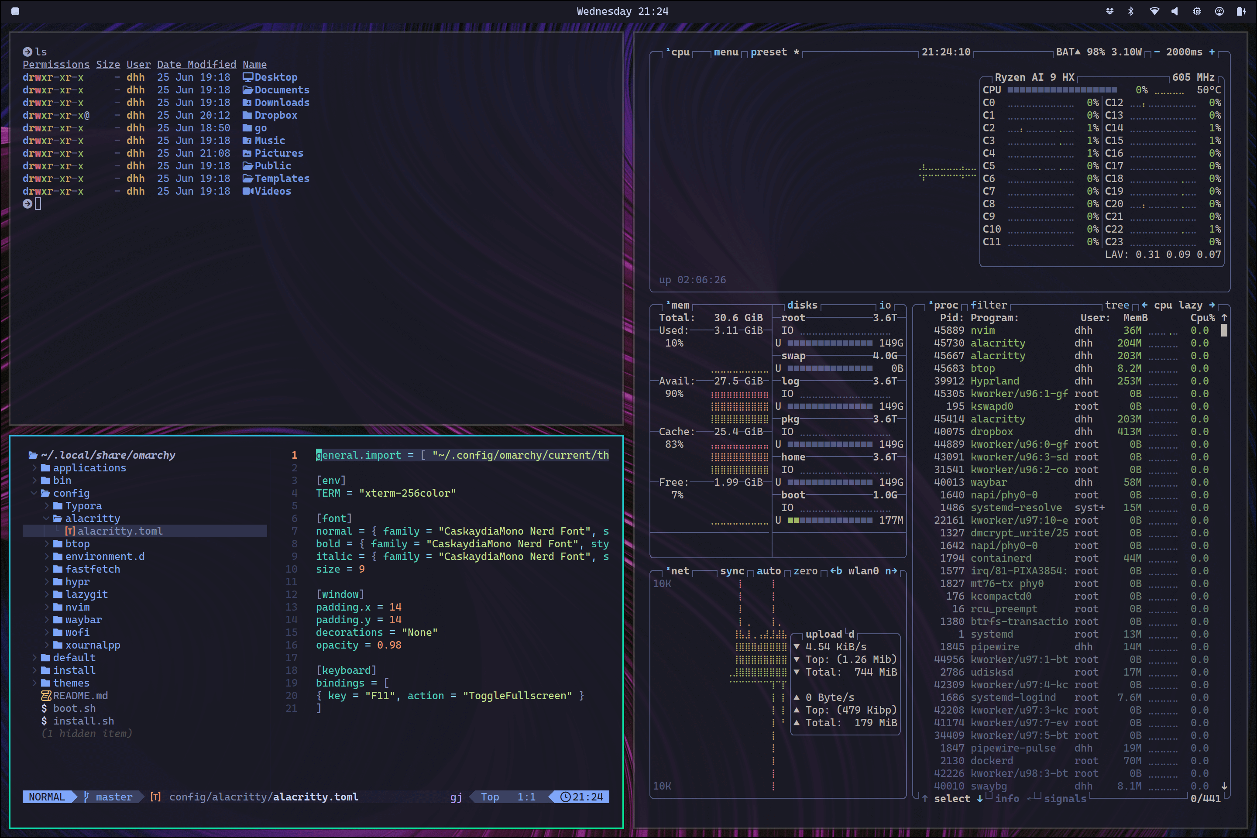Click the BAT battery indicator in btop header

pyautogui.click(x=1066, y=52)
